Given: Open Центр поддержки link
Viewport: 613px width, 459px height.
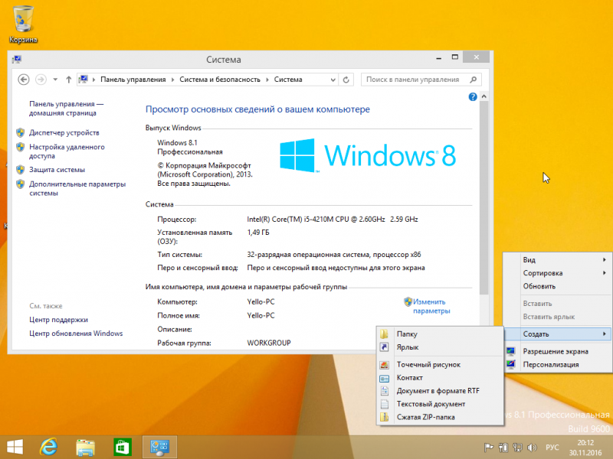Looking at the screenshot, I should pos(59,320).
